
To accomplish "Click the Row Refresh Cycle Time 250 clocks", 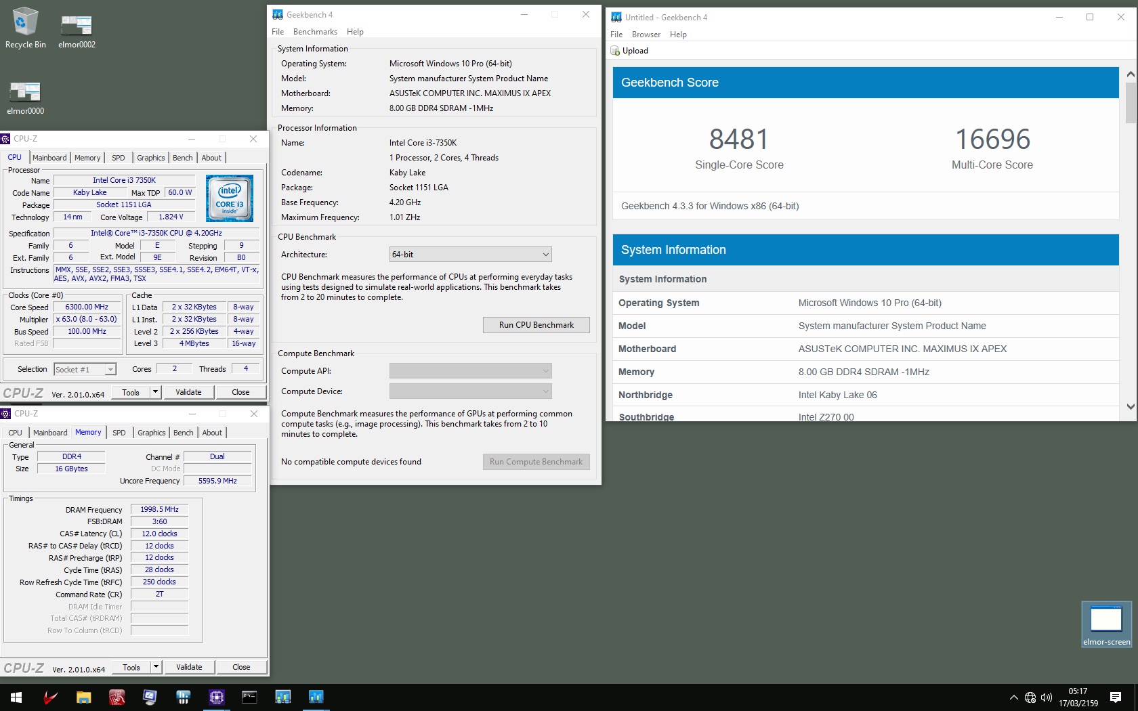I will tap(159, 582).
